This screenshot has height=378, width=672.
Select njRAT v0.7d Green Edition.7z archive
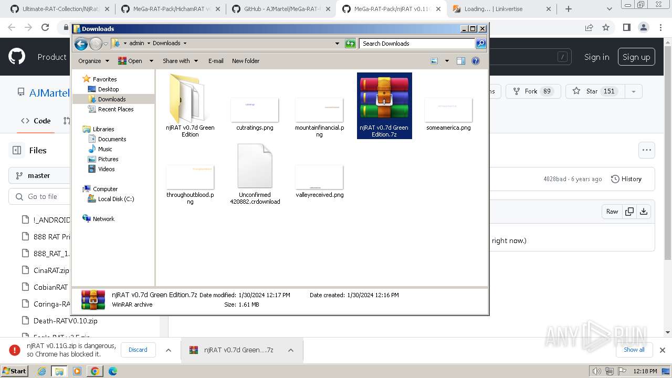pos(384,106)
